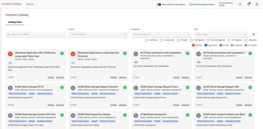263x129 pixels.
Task: Open the help question mark icon
Action: [240, 4]
